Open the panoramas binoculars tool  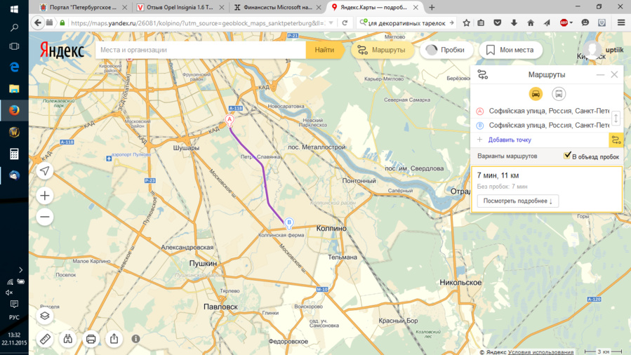pos(67,339)
